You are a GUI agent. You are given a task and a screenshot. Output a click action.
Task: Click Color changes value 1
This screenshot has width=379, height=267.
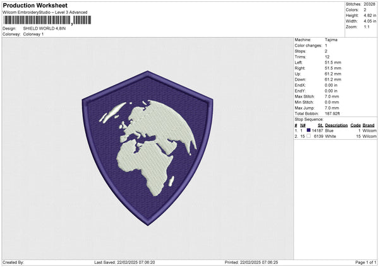click(326, 45)
